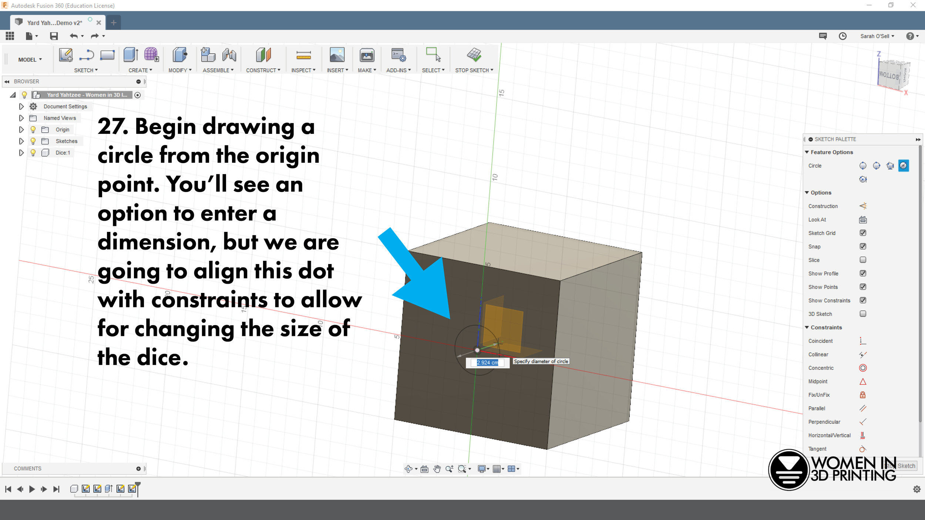
Task: Click the Redo arrow button
Action: click(x=95, y=36)
